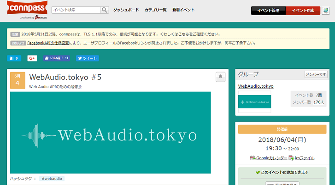Select the #webaudio hashtag
335x185 pixels.
click(x=52, y=179)
